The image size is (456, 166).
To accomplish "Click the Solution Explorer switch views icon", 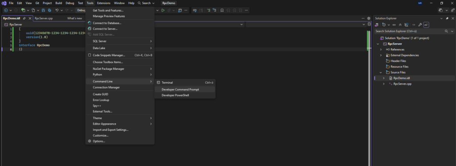I will coord(377,25).
